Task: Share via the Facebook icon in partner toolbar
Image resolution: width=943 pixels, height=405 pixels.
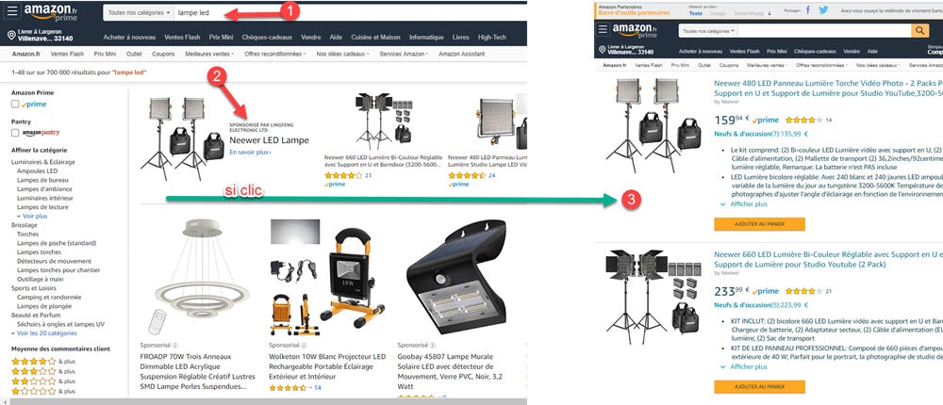Action: coord(808,10)
